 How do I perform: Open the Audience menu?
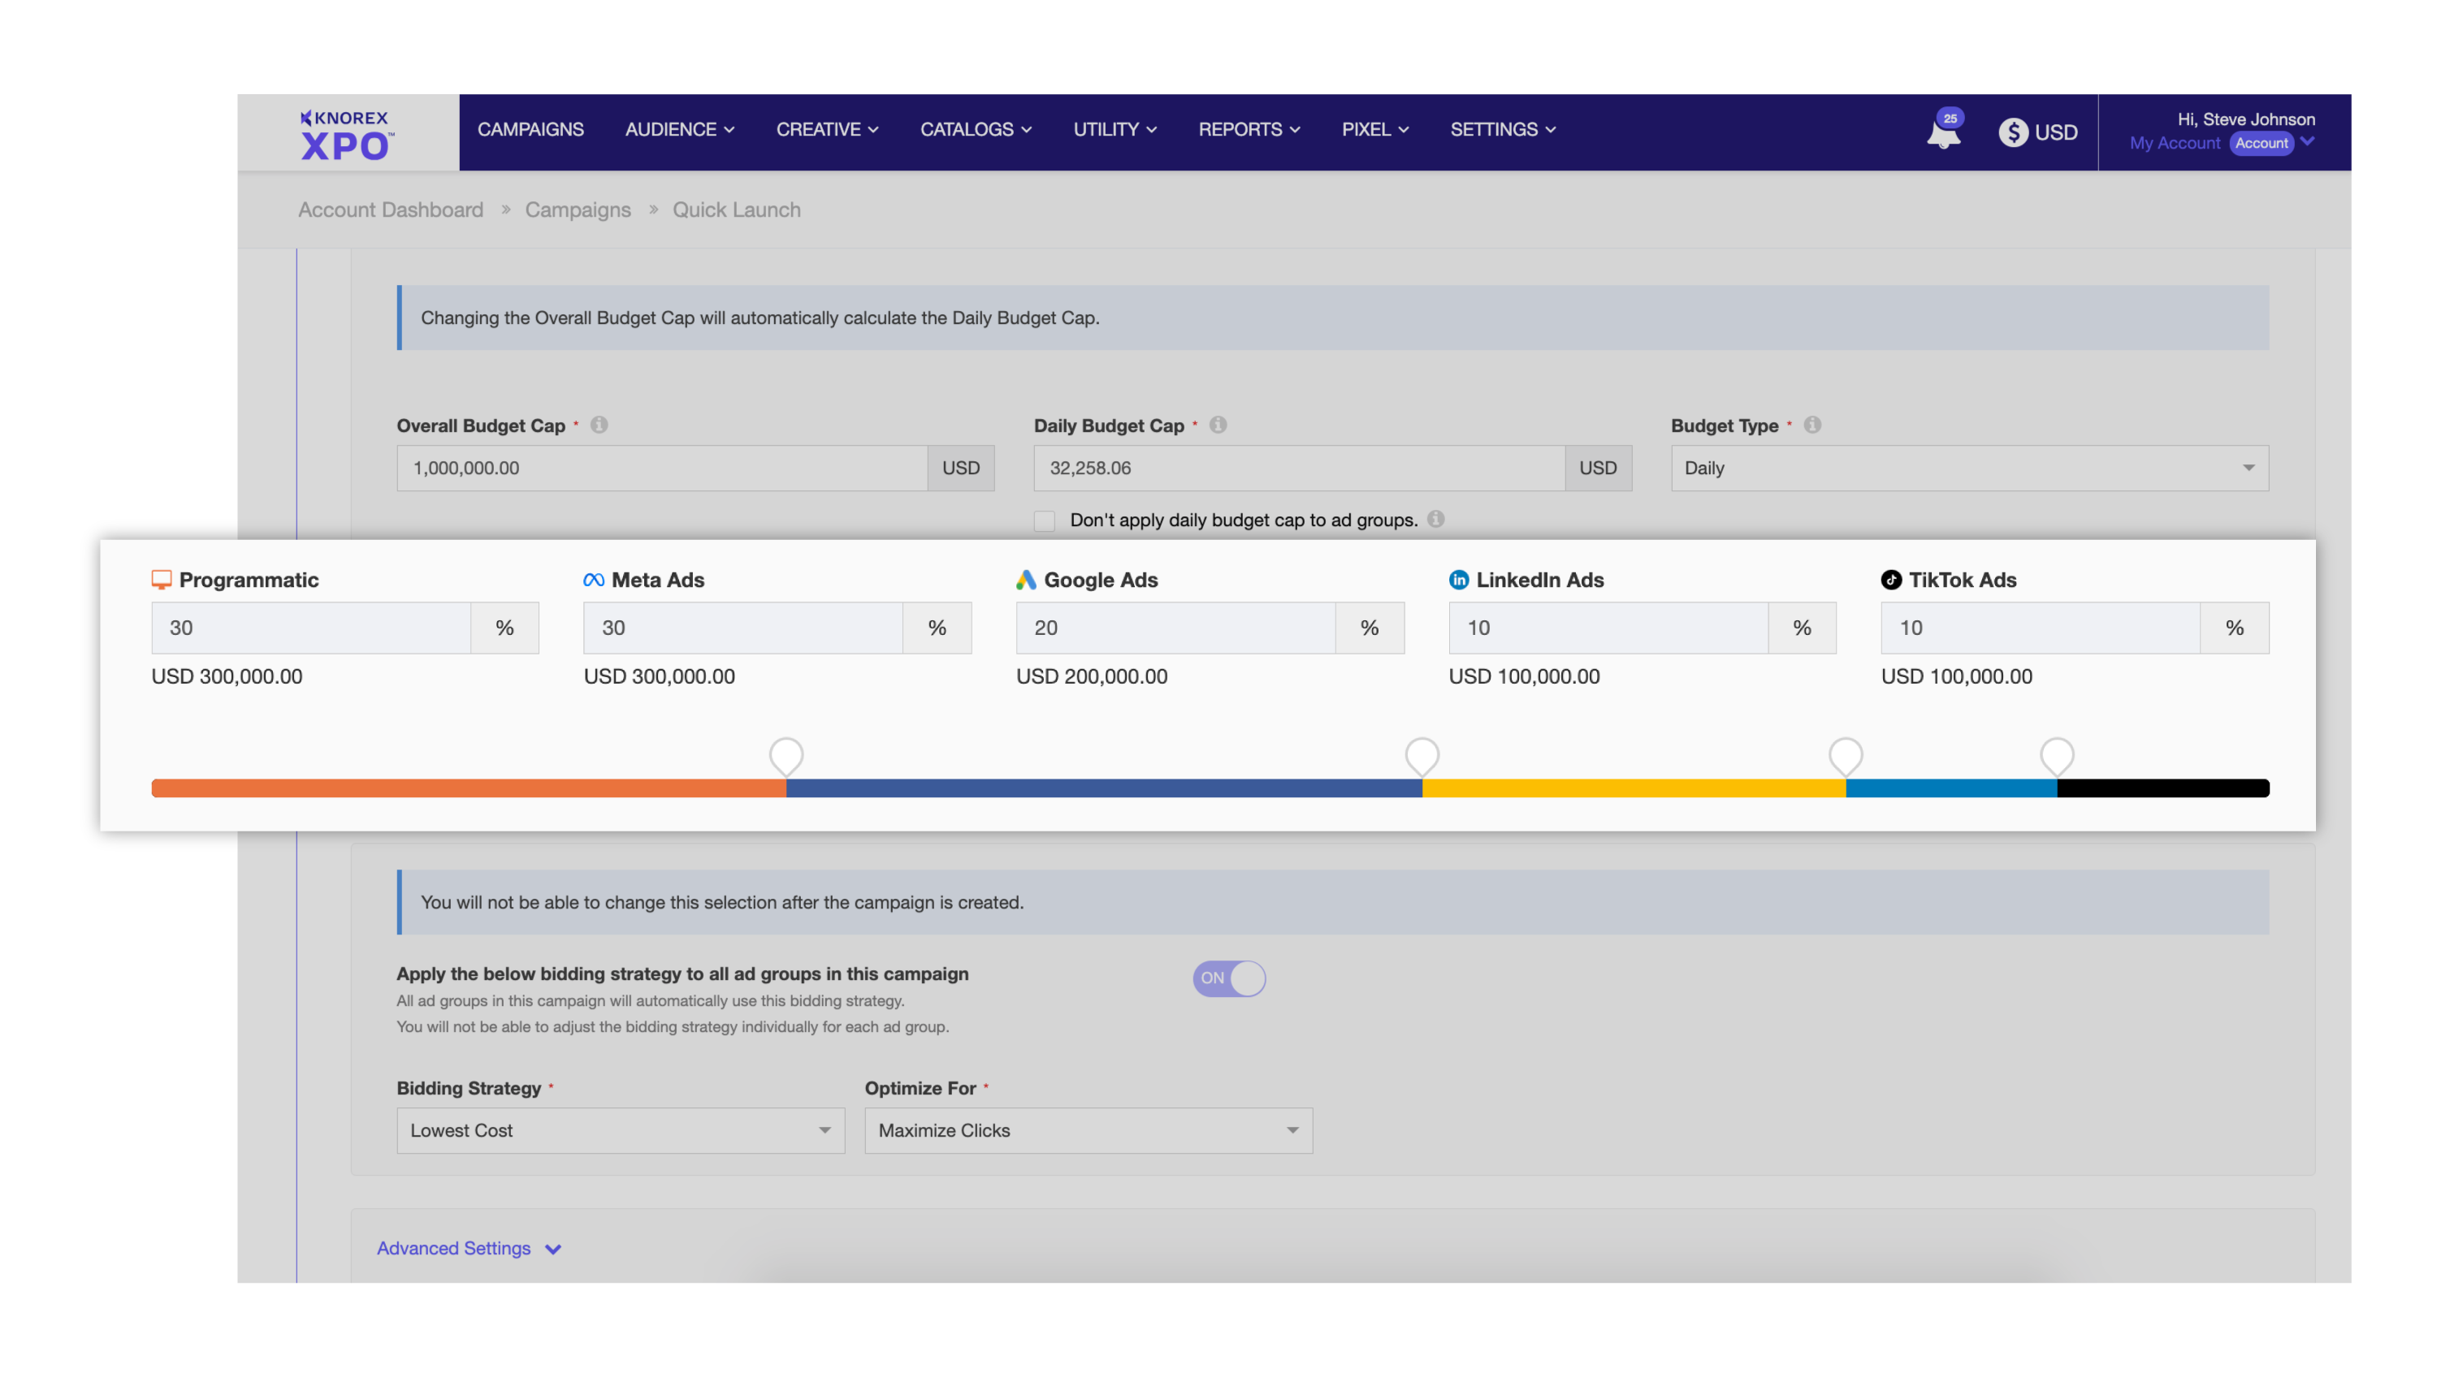pyautogui.click(x=679, y=129)
